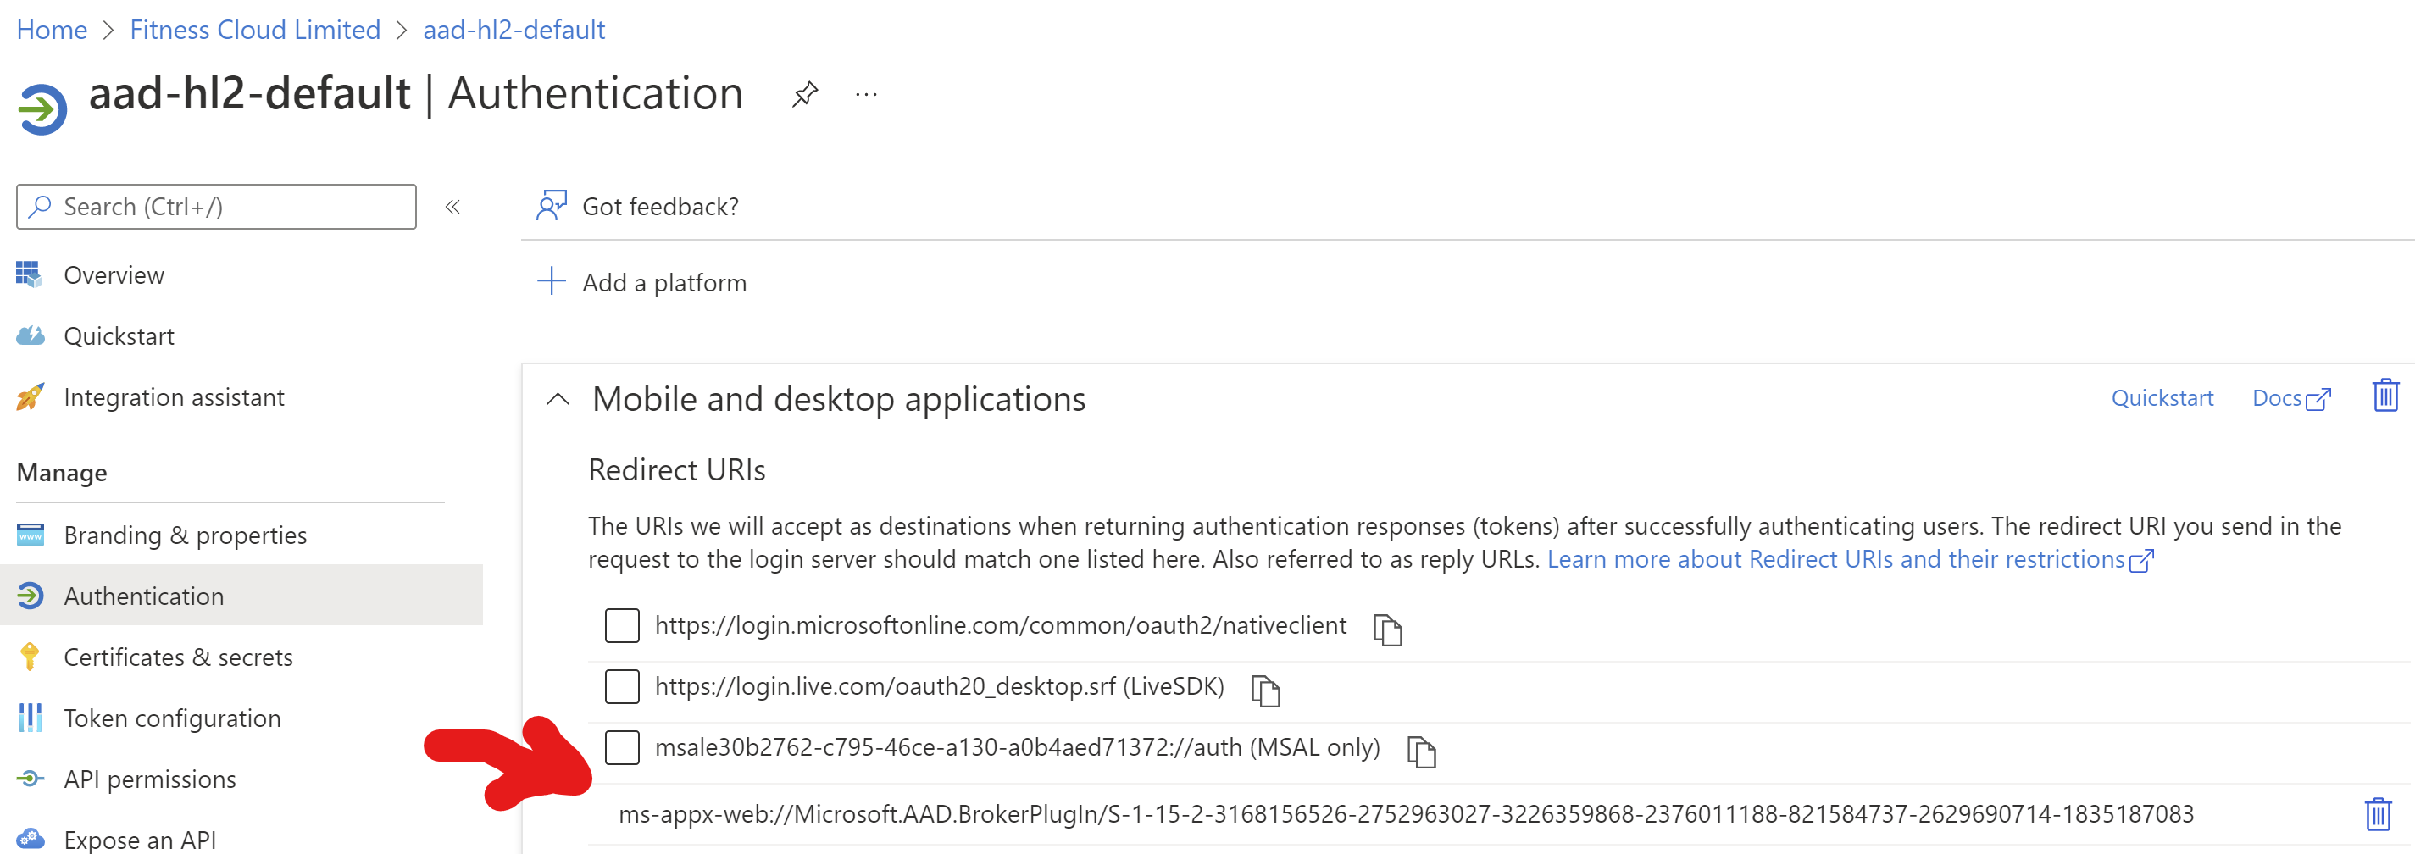Select the Authentication menu item
2415x854 pixels.
[x=241, y=596]
